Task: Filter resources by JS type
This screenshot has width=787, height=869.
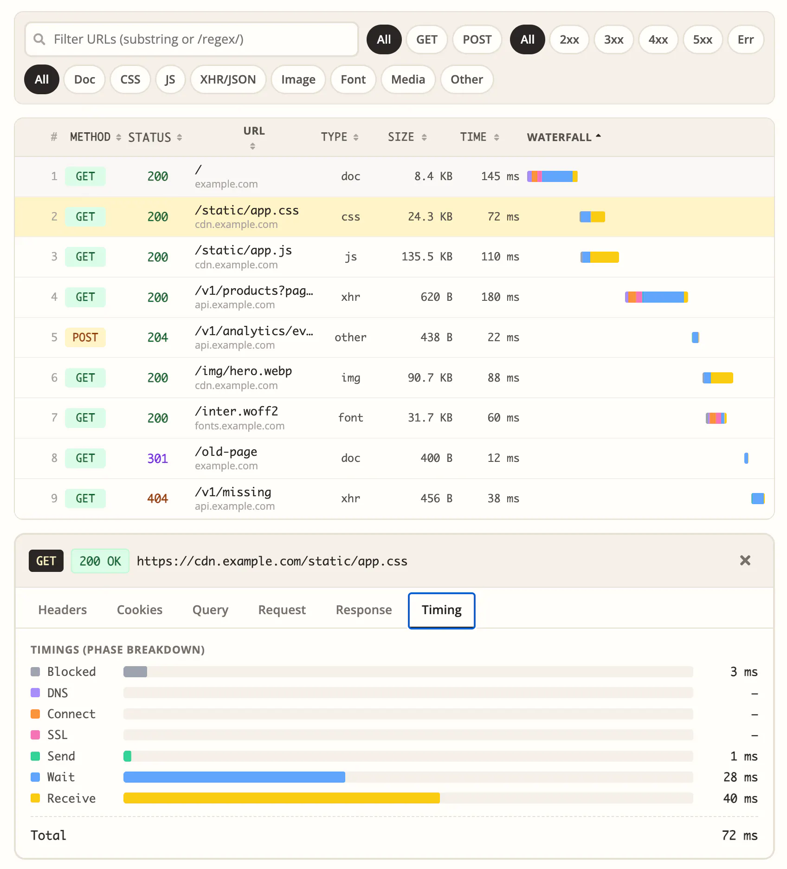Action: pyautogui.click(x=170, y=79)
